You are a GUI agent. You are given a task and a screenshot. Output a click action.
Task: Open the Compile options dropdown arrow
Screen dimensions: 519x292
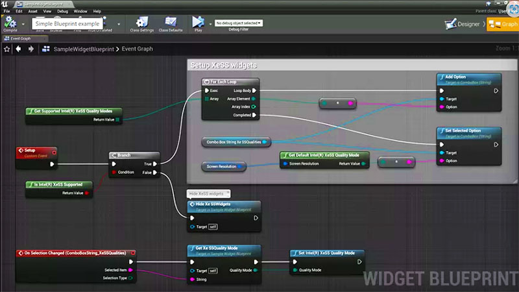point(23,24)
